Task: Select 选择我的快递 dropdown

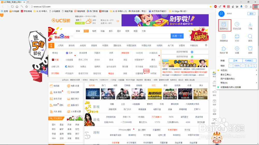Action: [185, 57]
